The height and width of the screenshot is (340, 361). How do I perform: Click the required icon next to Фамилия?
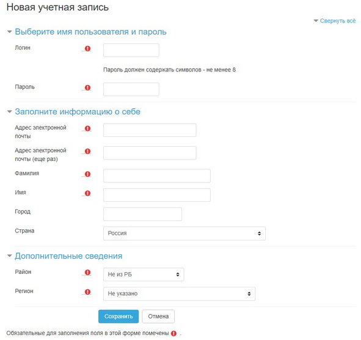click(x=87, y=174)
